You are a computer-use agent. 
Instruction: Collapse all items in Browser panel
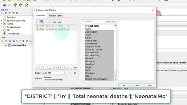13,13
